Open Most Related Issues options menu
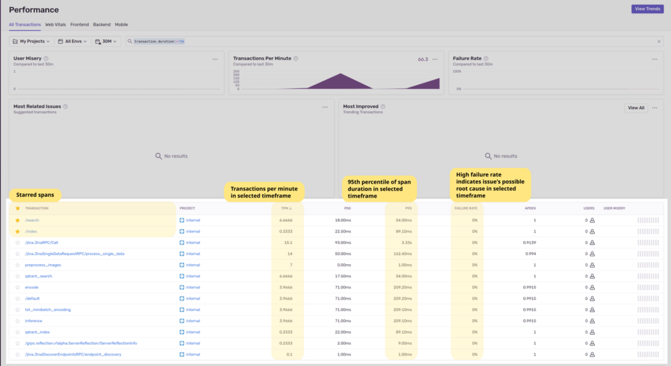 (325, 107)
